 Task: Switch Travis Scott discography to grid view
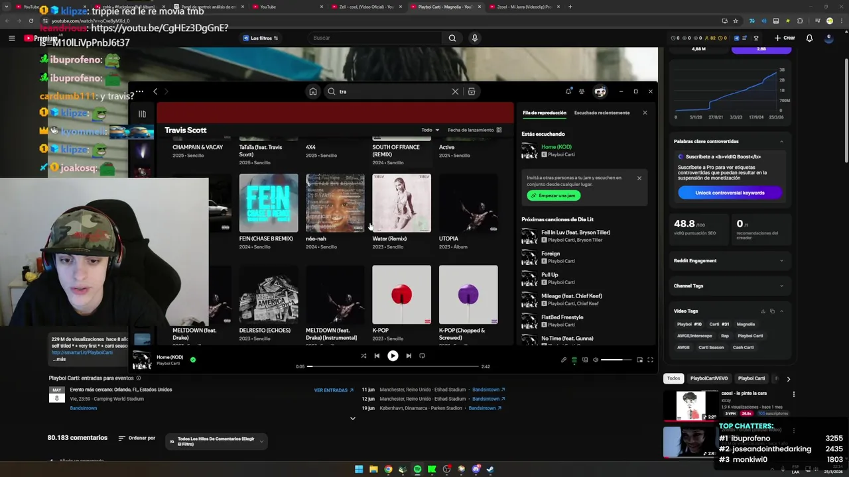pos(499,130)
